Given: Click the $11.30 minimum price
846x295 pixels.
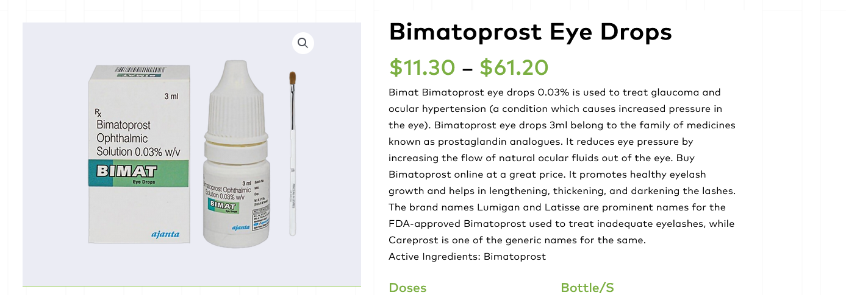Looking at the screenshot, I should click(x=423, y=68).
